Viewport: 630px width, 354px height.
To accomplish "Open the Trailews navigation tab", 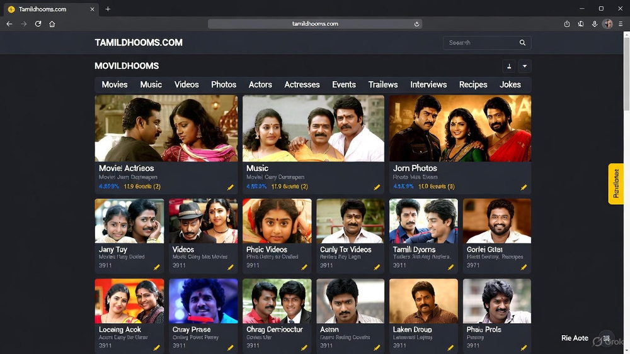I will point(383,84).
